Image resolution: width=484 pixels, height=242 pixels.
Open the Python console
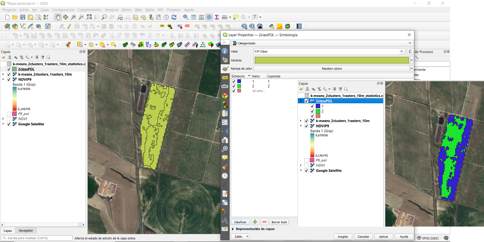(272, 26)
